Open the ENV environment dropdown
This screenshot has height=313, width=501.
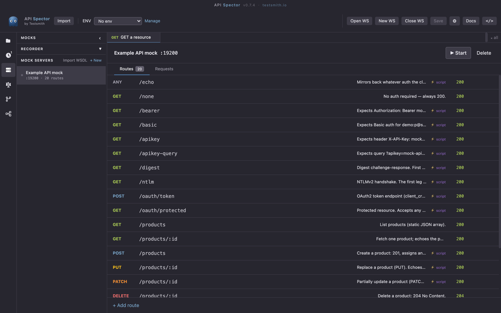pos(118,21)
